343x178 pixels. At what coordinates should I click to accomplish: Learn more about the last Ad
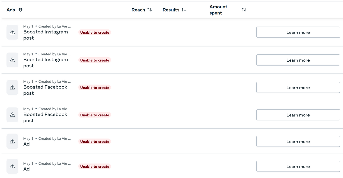point(298,166)
